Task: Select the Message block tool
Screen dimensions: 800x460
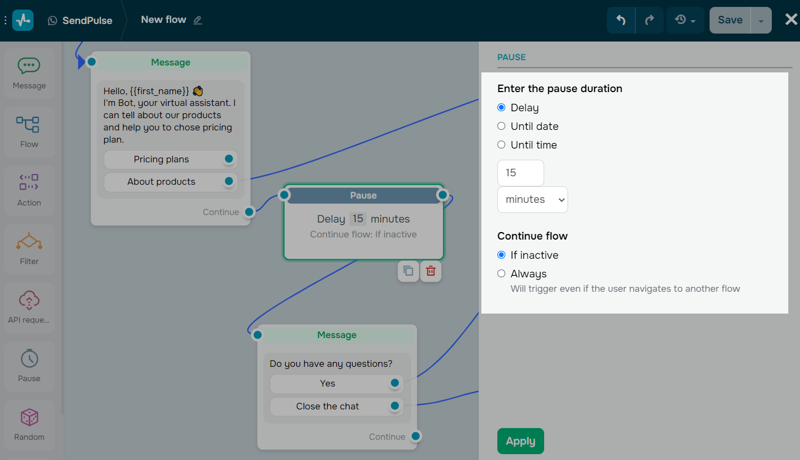Action: click(x=29, y=73)
